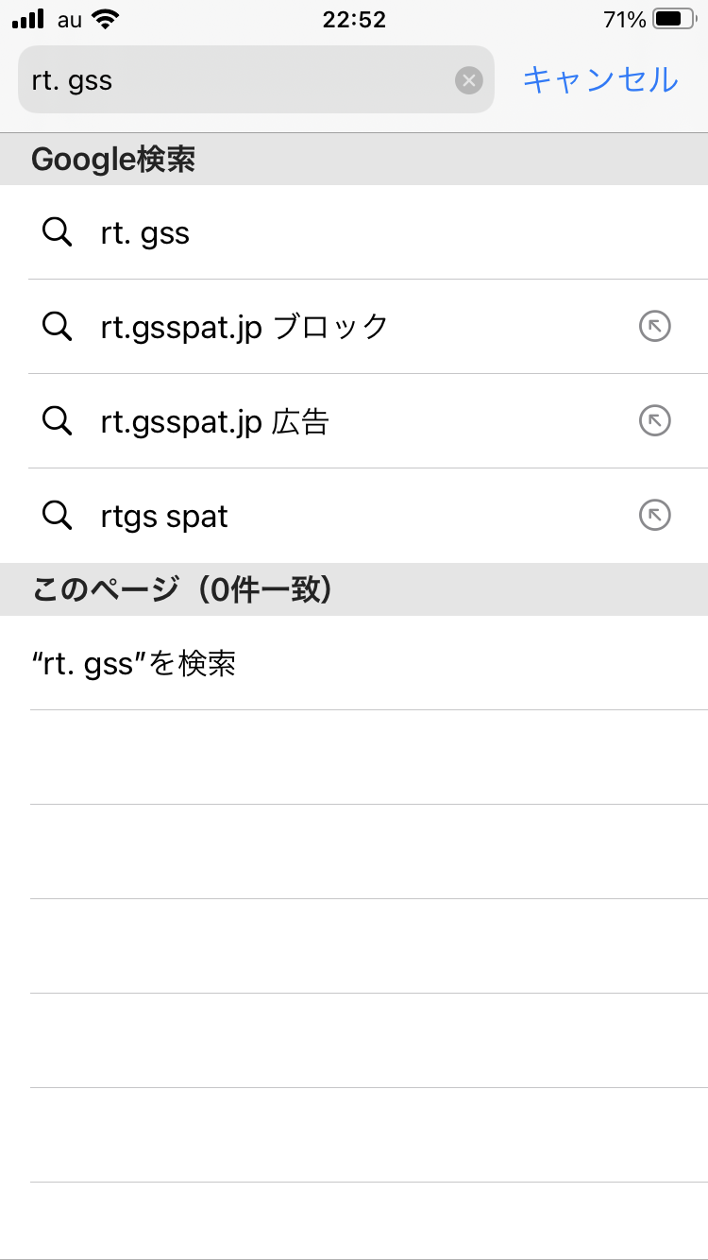708x1260 pixels.
Task: Tap the 22:52 clock in status bar
Action: 354,19
